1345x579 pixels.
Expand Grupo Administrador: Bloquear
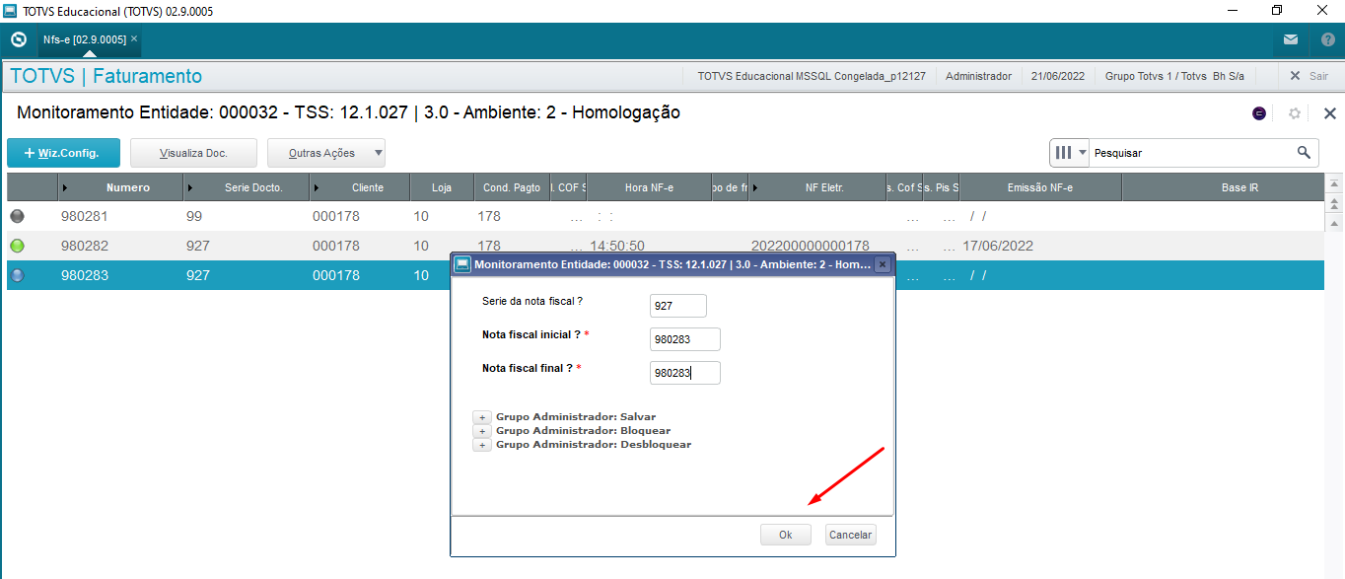(x=482, y=431)
